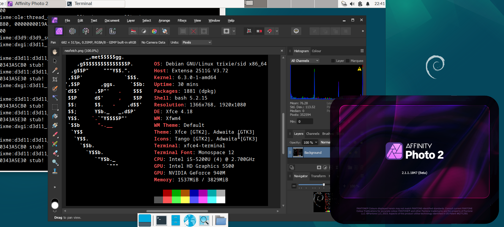The height and width of the screenshot is (227, 504).
Task: Toggle Force Pixel Alignment in toolbar
Action: [249, 31]
